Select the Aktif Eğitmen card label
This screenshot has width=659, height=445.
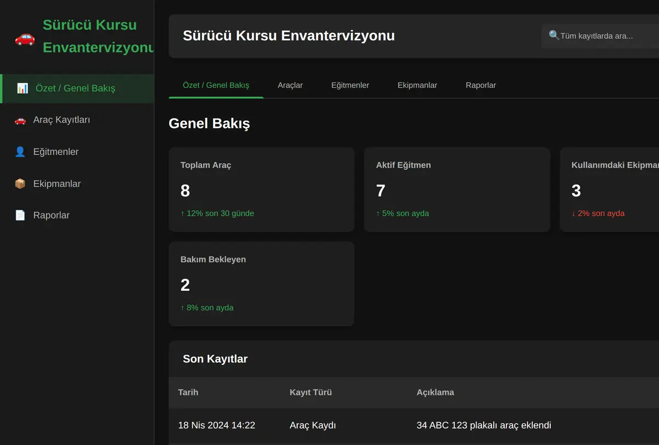tap(404, 165)
